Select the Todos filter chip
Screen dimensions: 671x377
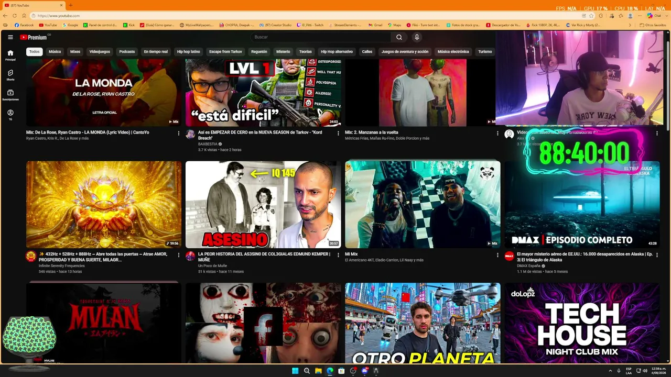click(34, 52)
